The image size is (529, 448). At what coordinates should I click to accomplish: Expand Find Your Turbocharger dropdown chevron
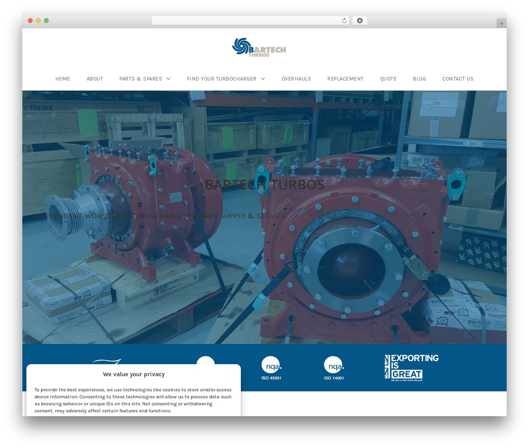[x=263, y=79]
